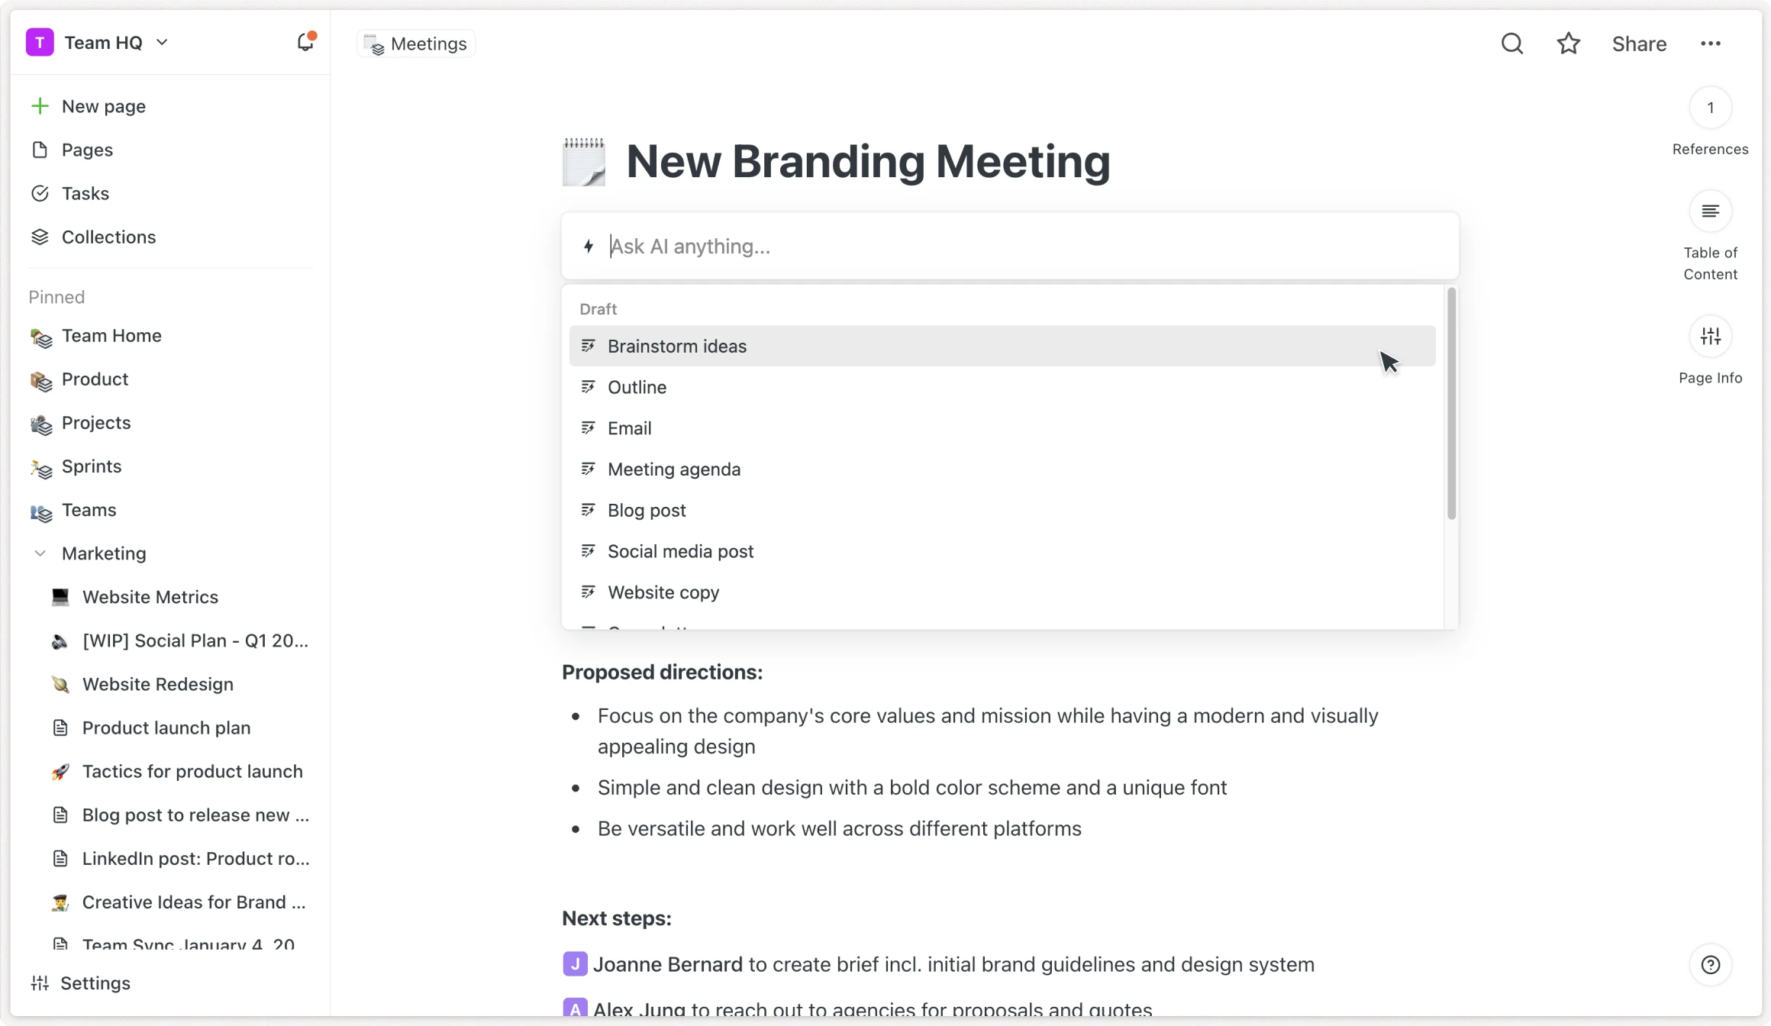Open the Team HQ workspace dropdown

(x=162, y=43)
